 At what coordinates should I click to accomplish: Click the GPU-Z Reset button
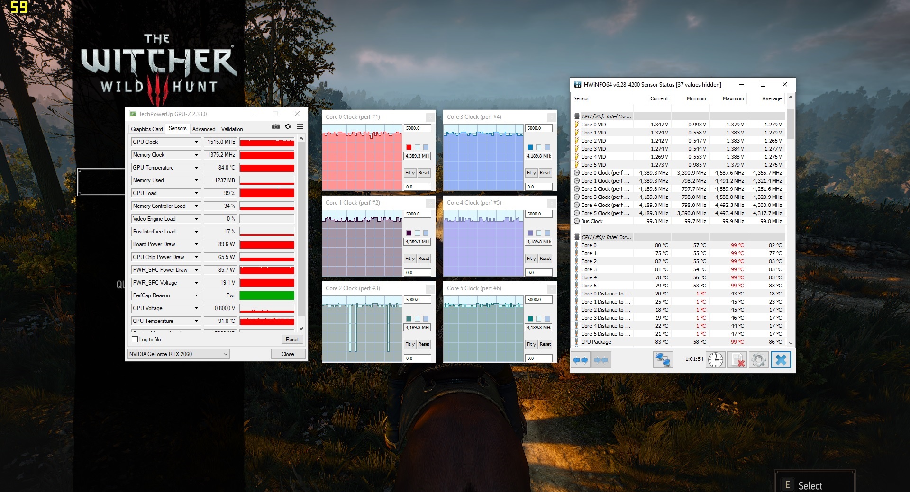tap(292, 340)
